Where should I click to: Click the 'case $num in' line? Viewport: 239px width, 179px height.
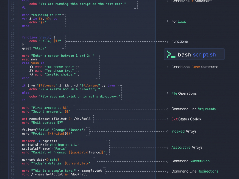tap(33, 63)
